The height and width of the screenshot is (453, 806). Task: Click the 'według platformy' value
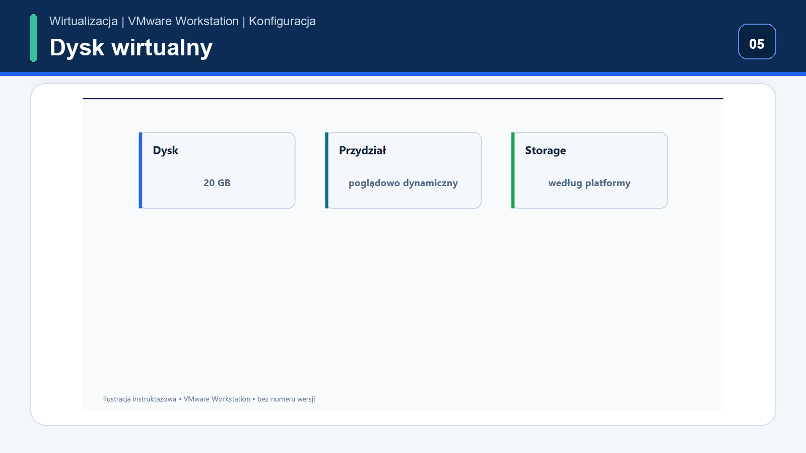(x=589, y=183)
